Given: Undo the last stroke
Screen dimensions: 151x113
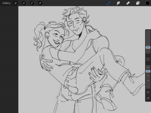Looking at the screenshot, I should pyautogui.click(x=148, y=92).
